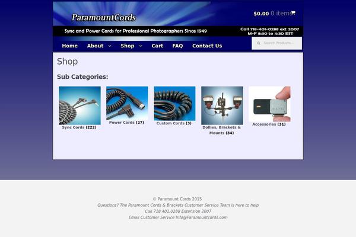Click the search magnifier icon

pyautogui.click(x=259, y=43)
